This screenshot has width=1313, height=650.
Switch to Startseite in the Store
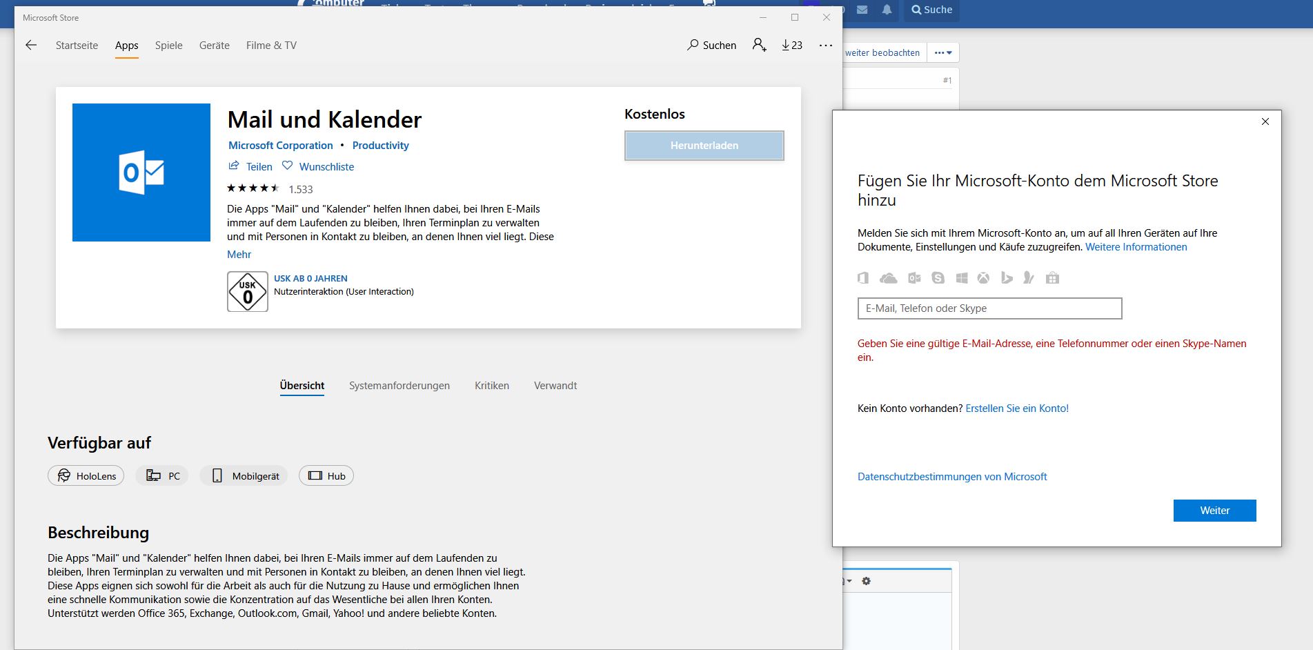77,45
